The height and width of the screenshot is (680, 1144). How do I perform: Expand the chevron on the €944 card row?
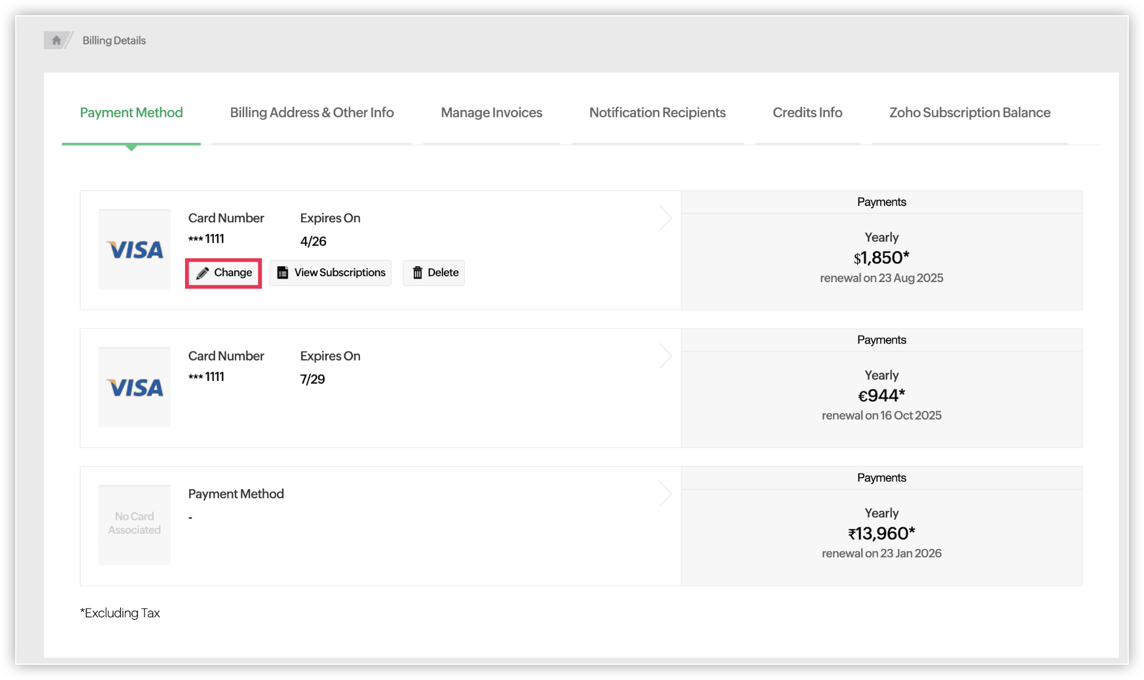point(665,356)
